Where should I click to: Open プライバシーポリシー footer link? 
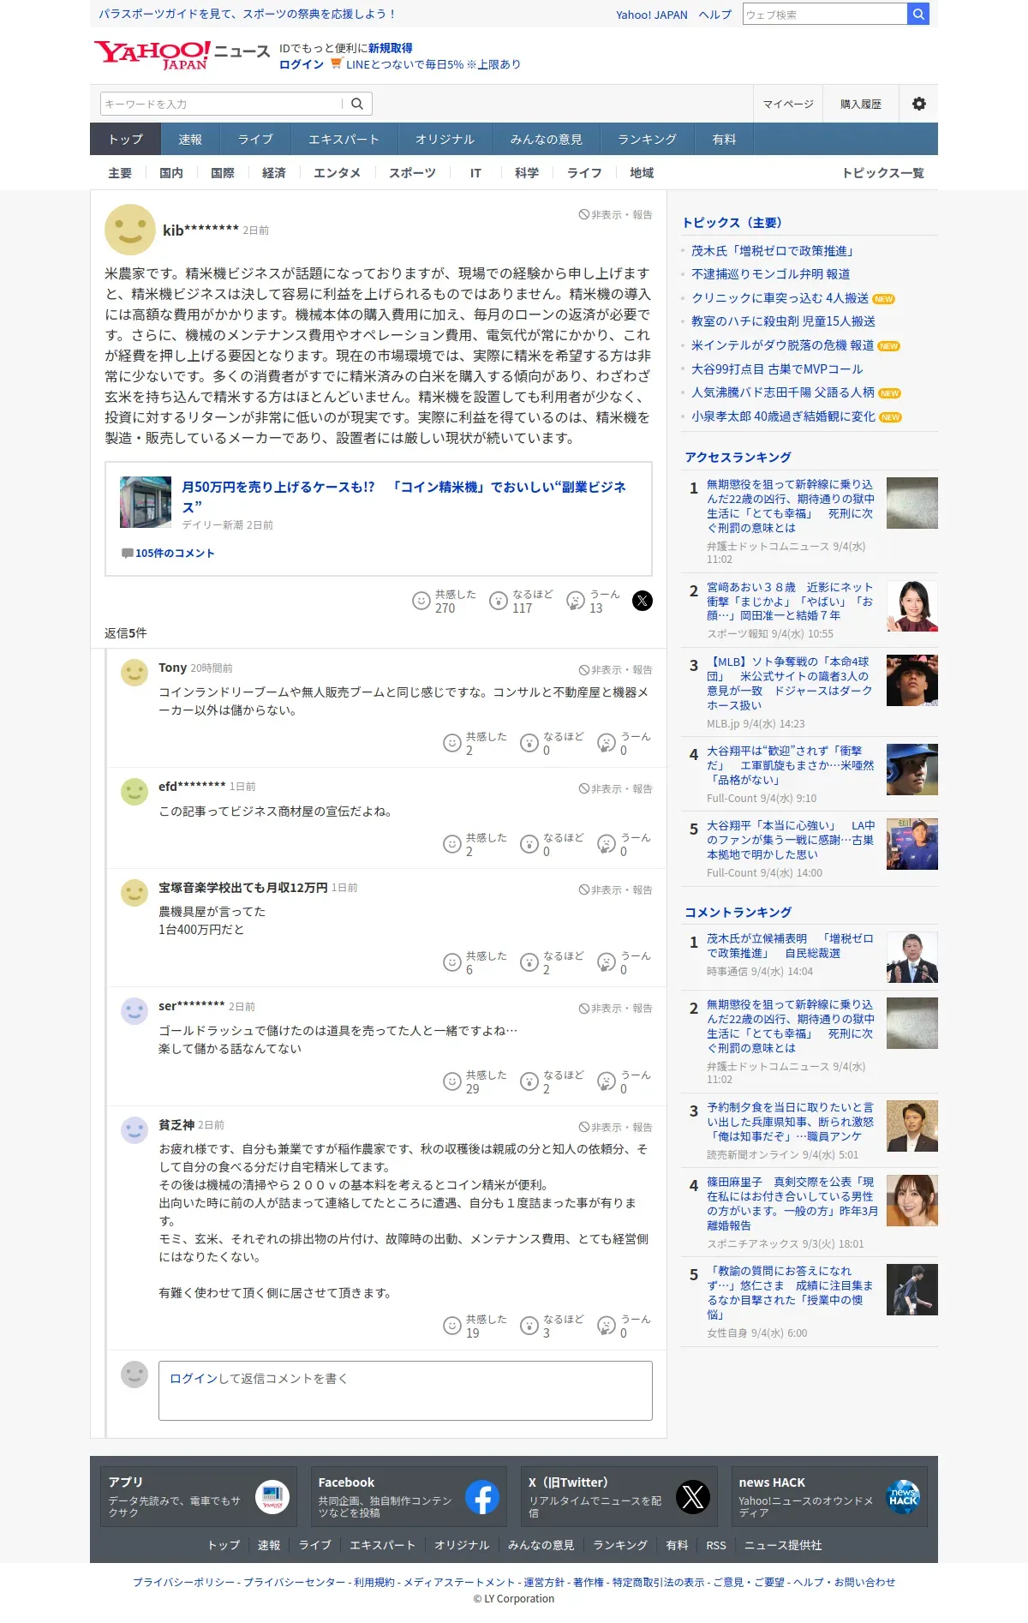click(183, 1582)
